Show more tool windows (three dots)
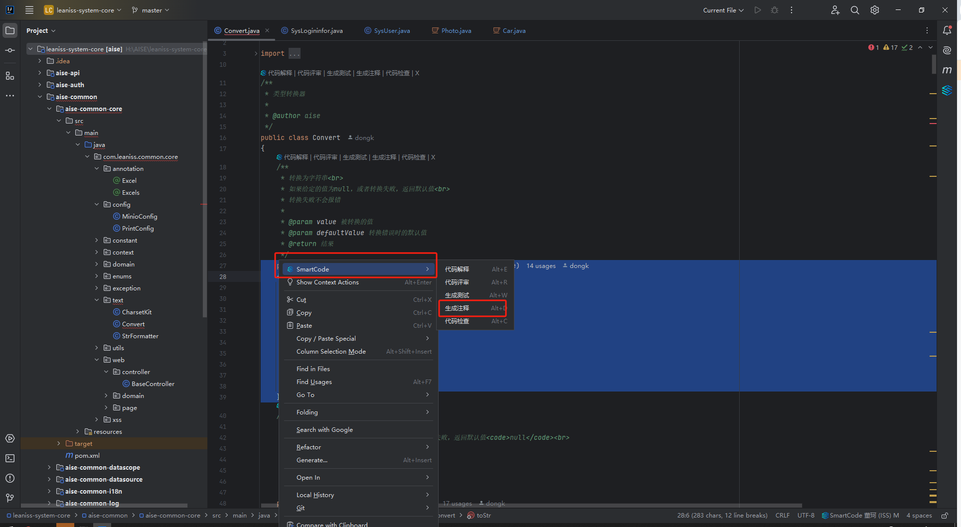961x527 pixels. tap(10, 95)
